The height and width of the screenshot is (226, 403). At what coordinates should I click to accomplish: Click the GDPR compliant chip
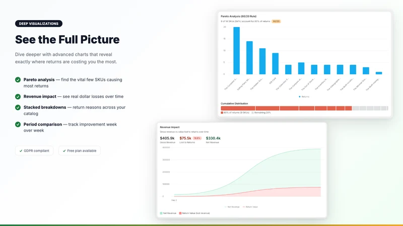point(34,151)
